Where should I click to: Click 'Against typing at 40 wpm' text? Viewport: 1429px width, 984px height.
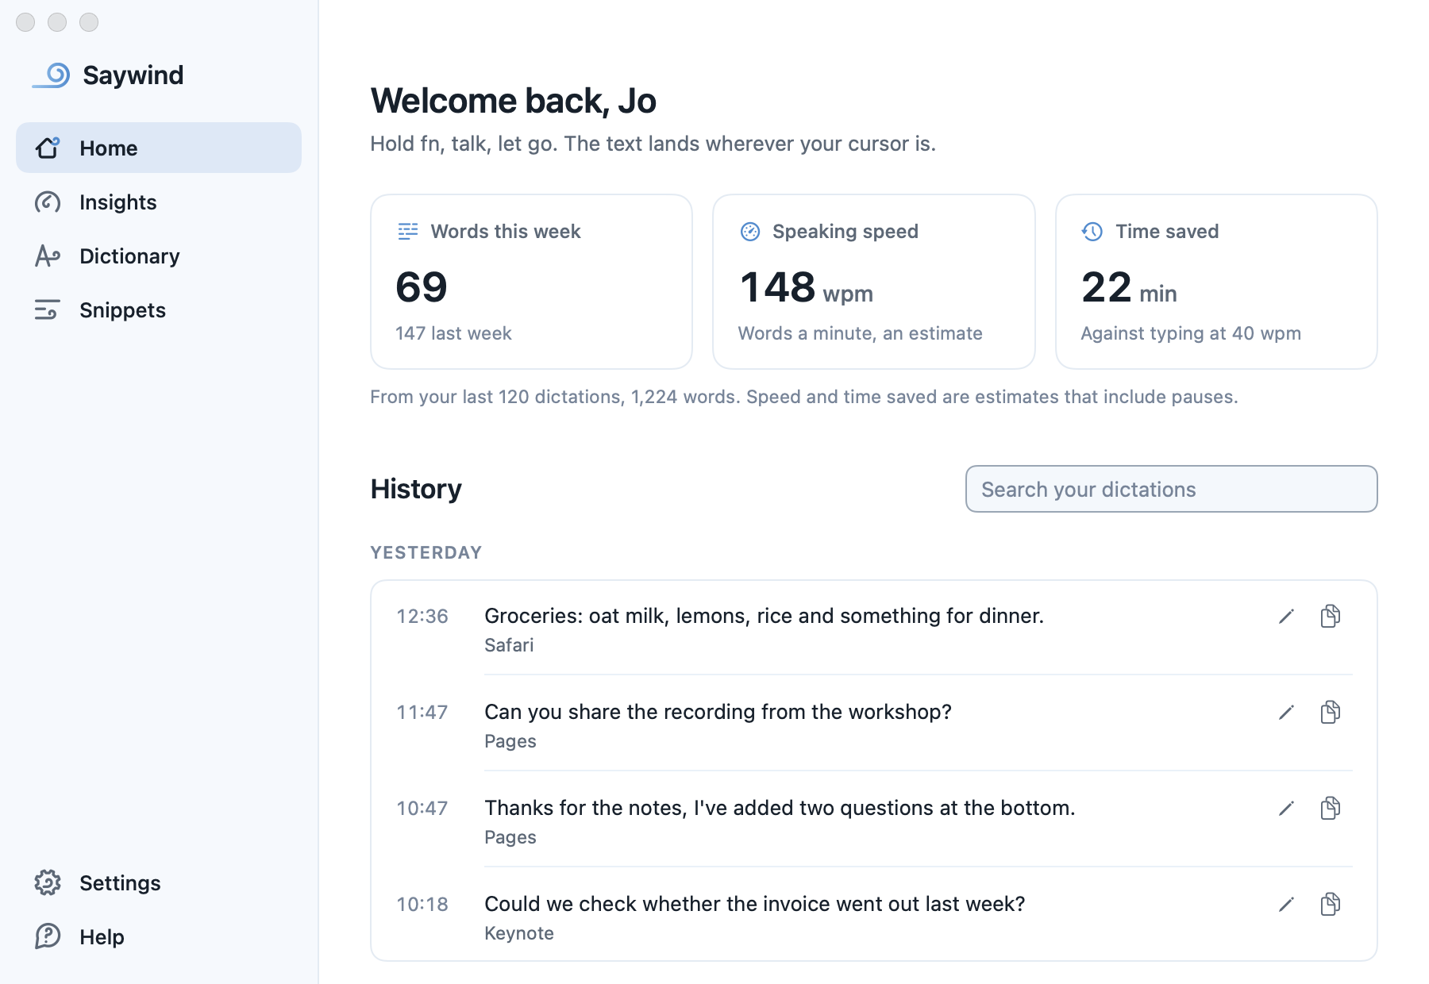[x=1191, y=333]
